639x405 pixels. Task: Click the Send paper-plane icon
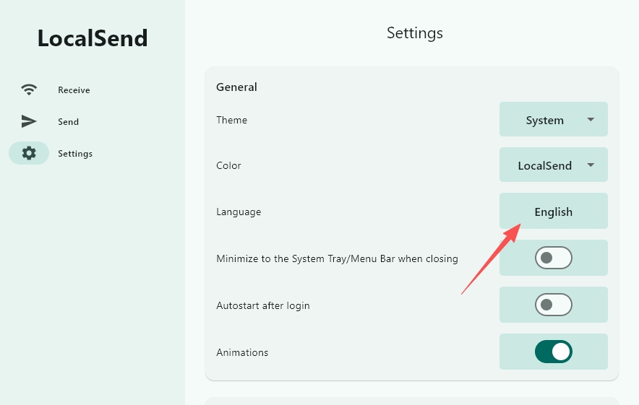29,121
